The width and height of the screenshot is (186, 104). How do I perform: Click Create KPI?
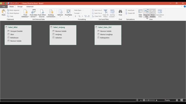pyautogui.click(x=130, y=13)
